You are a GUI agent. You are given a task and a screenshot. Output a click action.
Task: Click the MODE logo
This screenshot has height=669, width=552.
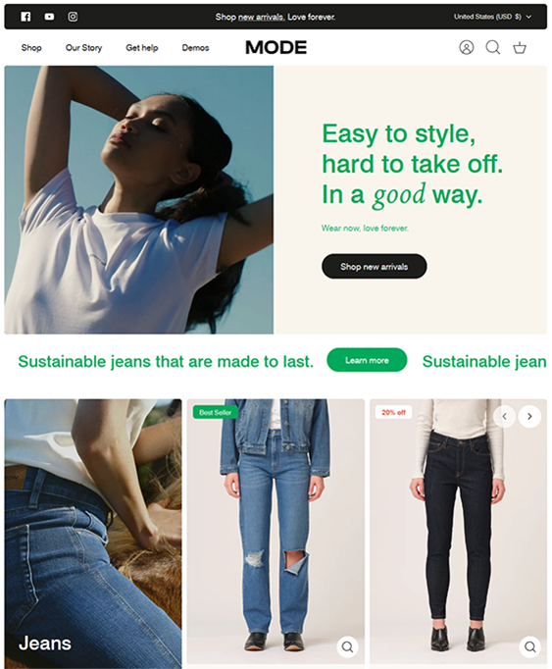coord(276,47)
